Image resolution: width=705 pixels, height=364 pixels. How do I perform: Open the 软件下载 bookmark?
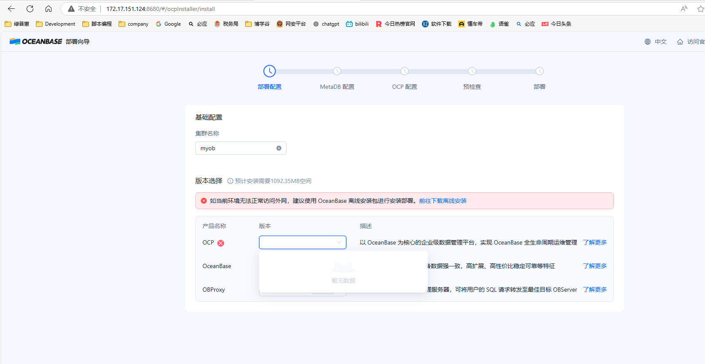click(x=437, y=24)
